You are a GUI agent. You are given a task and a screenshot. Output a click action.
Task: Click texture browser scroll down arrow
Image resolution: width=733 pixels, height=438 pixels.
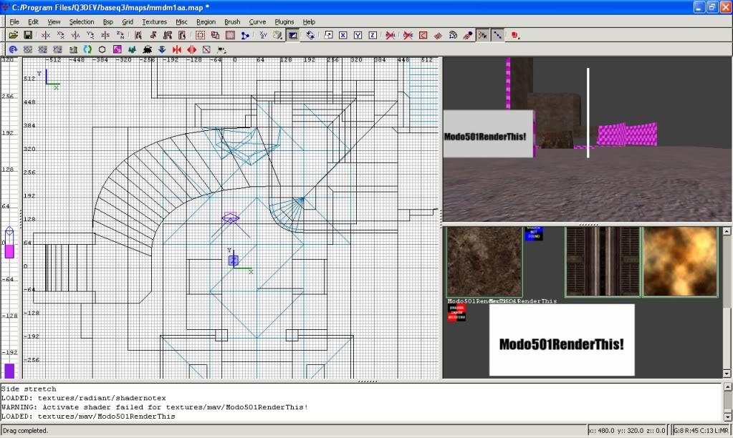click(x=728, y=373)
